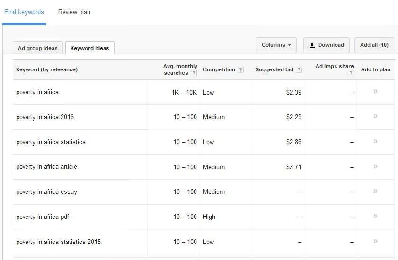Add 'poverty in africa' keyword to plan

(x=375, y=91)
